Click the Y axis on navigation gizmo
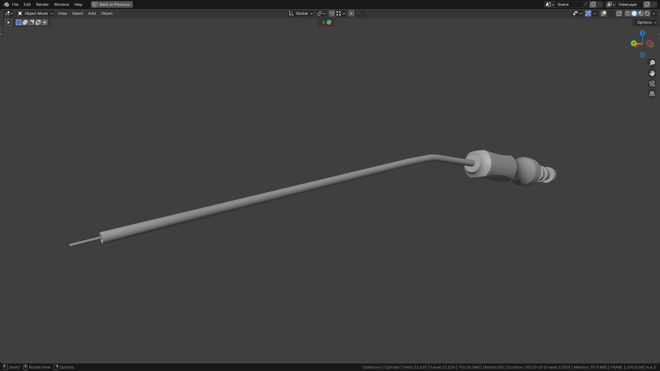 (634, 43)
